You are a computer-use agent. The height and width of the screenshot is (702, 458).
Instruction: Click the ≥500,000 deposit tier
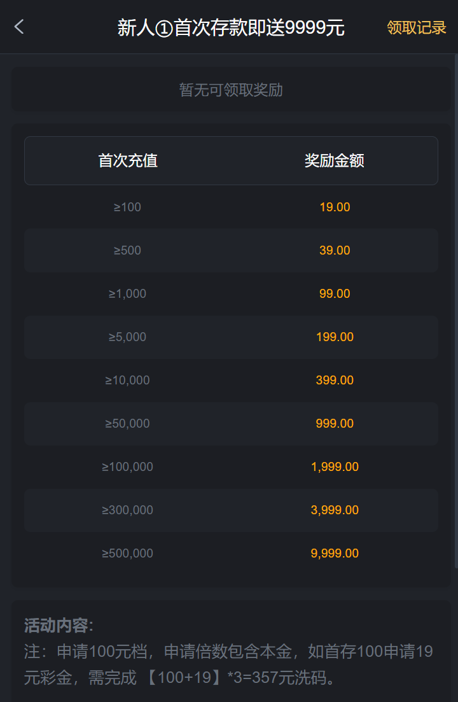tap(127, 553)
